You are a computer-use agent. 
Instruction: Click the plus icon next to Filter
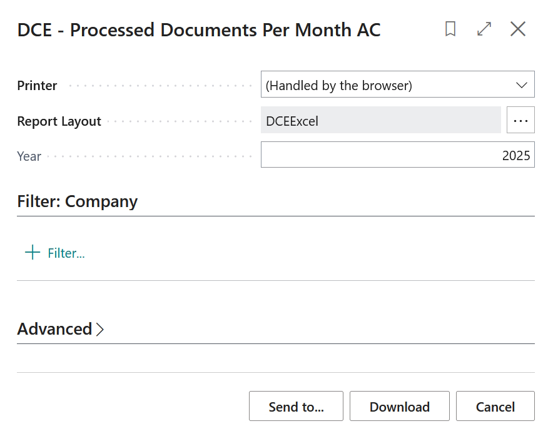pos(31,253)
